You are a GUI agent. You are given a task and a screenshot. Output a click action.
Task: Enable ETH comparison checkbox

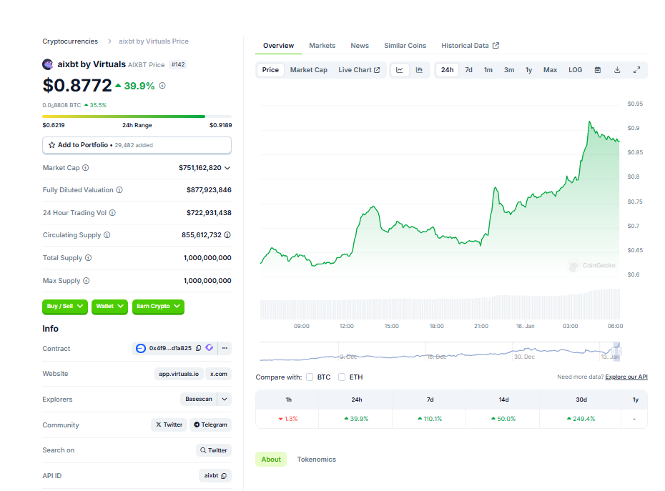point(342,377)
